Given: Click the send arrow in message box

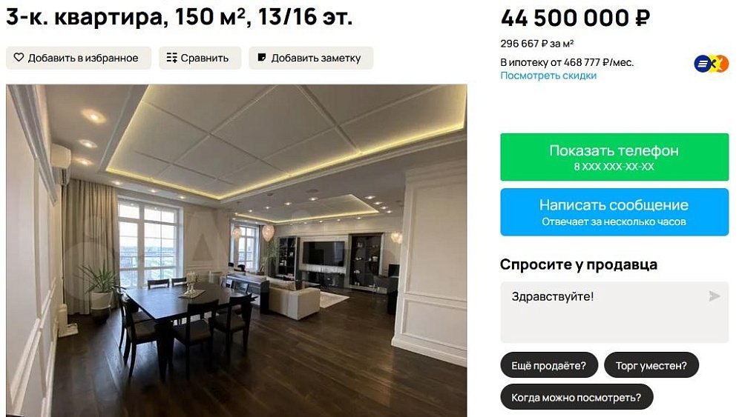Looking at the screenshot, I should (715, 296).
